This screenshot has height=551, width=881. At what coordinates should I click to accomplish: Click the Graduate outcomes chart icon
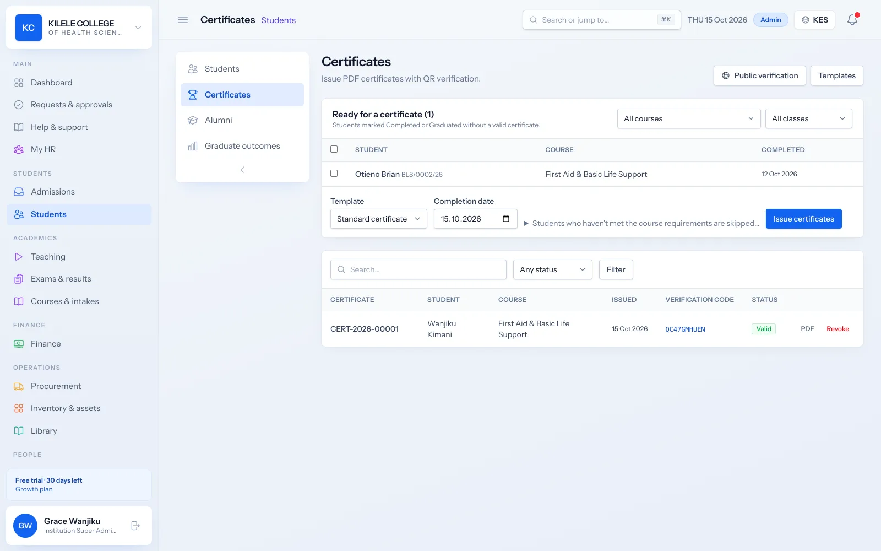(193, 146)
